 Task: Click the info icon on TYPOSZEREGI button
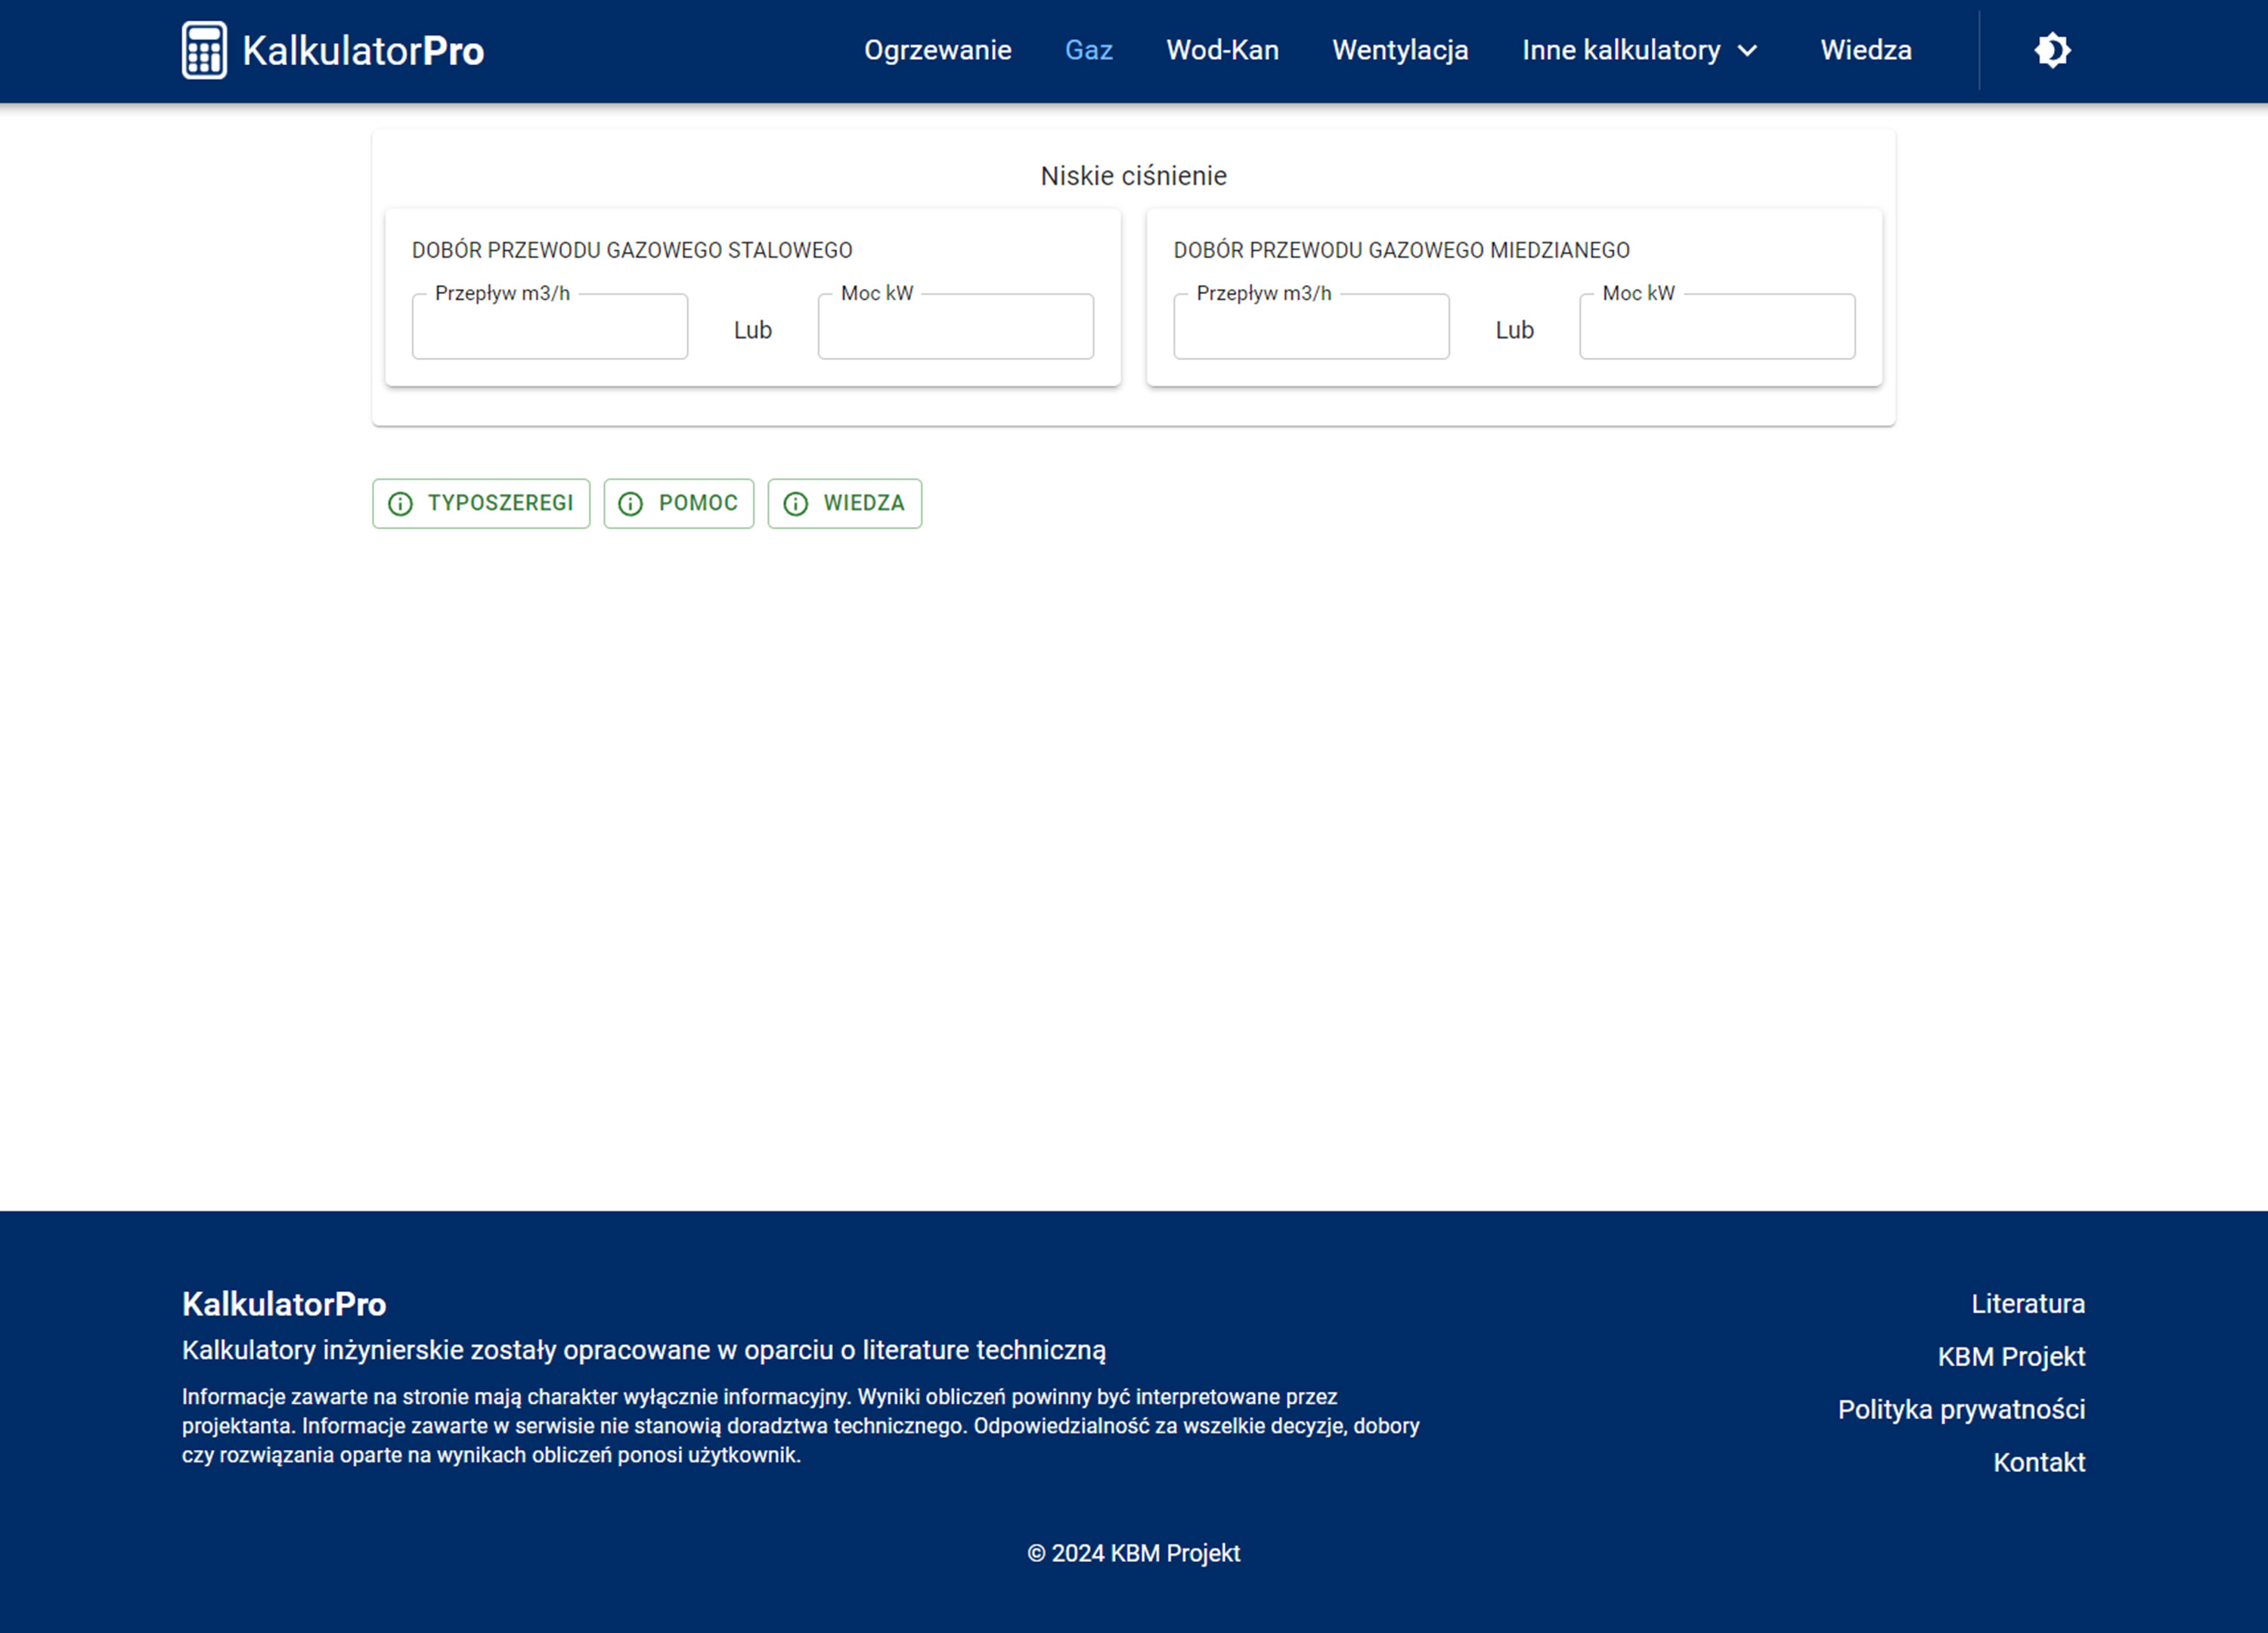coord(400,504)
